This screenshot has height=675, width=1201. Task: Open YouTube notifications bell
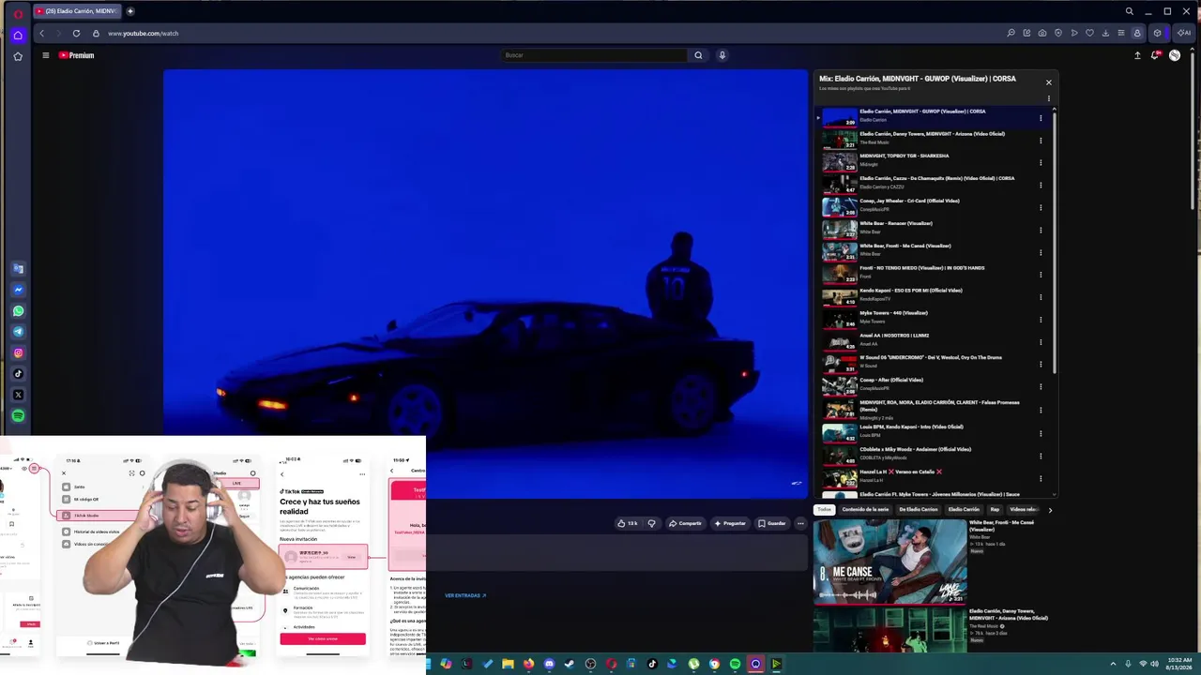[x=1155, y=55]
